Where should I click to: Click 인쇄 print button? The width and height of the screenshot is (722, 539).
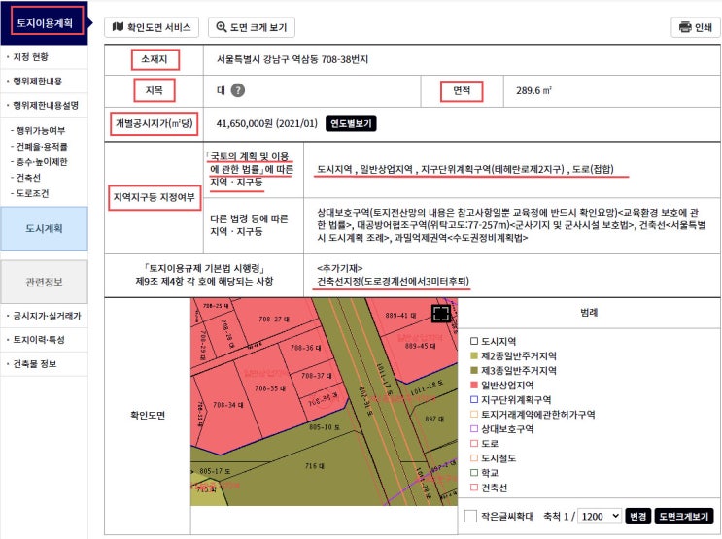(x=696, y=27)
